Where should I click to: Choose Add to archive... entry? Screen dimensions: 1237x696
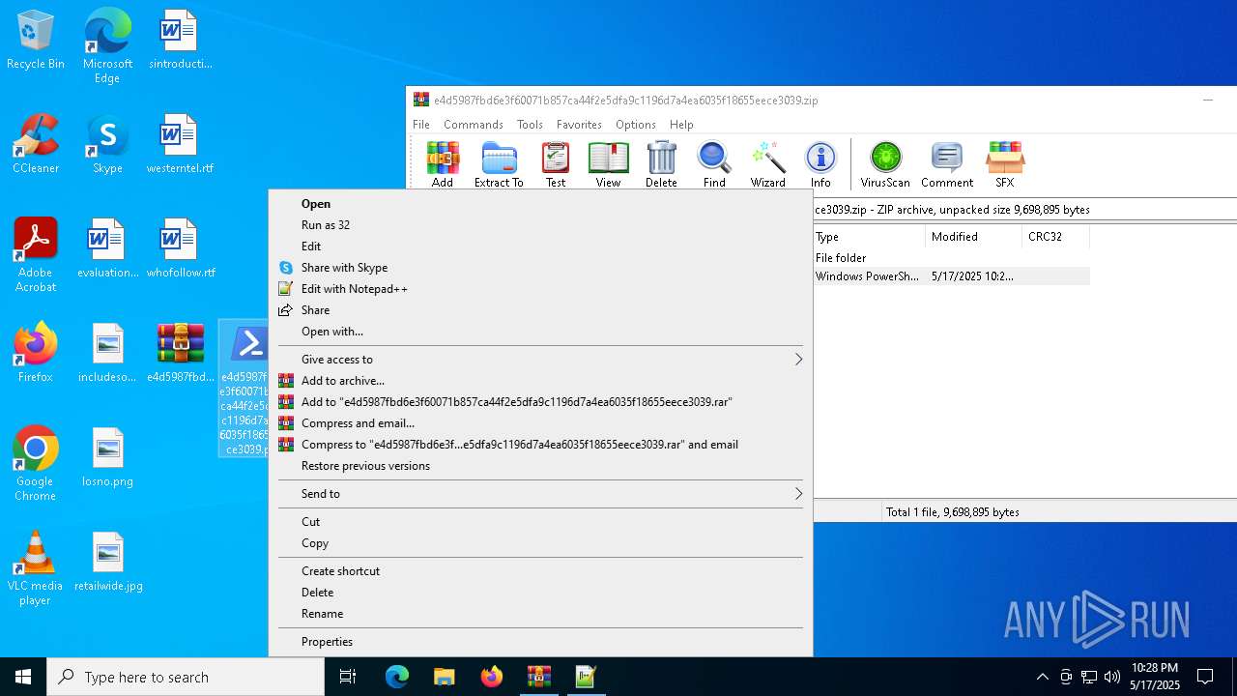click(x=540, y=381)
